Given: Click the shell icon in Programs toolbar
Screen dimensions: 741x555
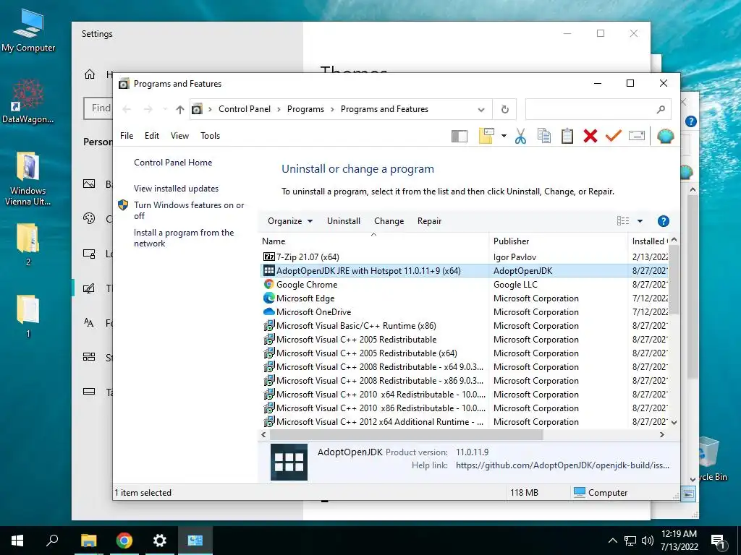Looking at the screenshot, I should (665, 136).
